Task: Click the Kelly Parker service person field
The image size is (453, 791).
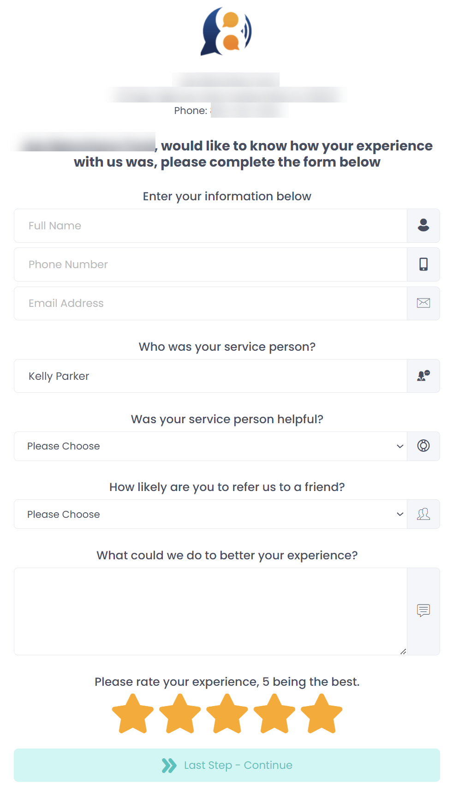Action: pos(210,376)
